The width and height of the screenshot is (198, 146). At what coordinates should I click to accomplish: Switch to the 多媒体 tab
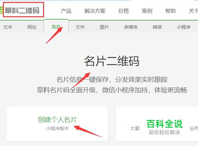[131, 27]
